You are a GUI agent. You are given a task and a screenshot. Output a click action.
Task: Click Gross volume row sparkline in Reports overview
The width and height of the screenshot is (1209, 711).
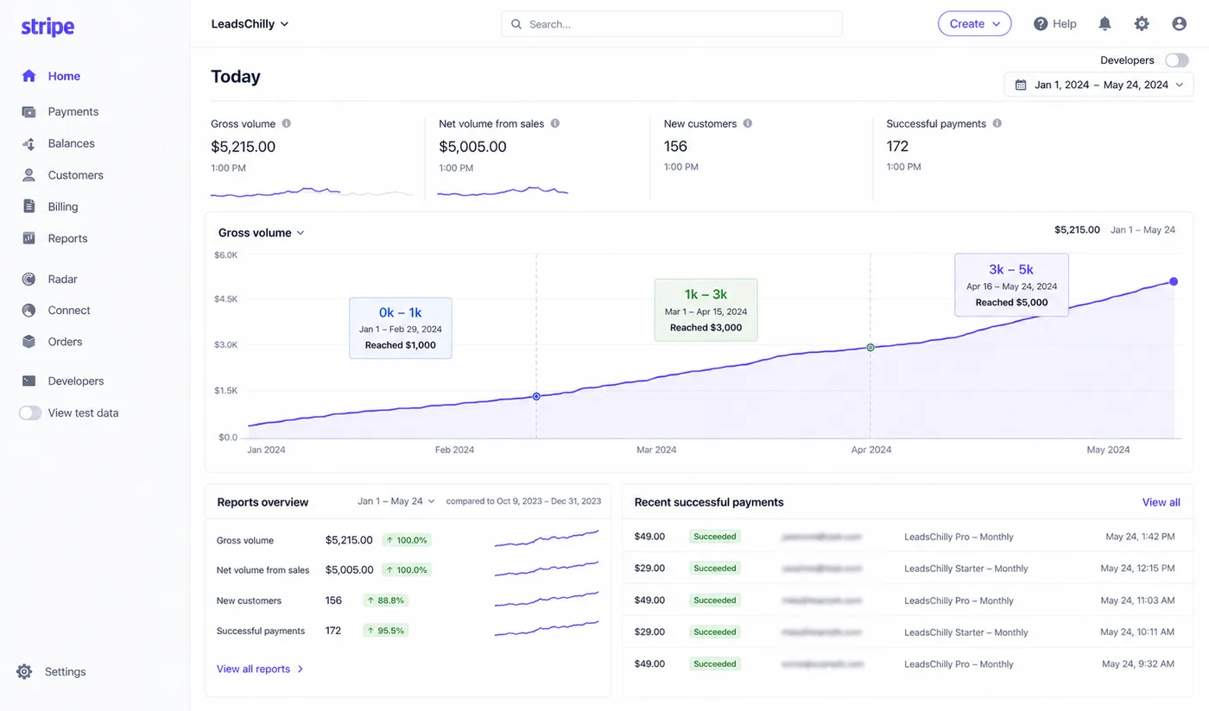coord(547,538)
